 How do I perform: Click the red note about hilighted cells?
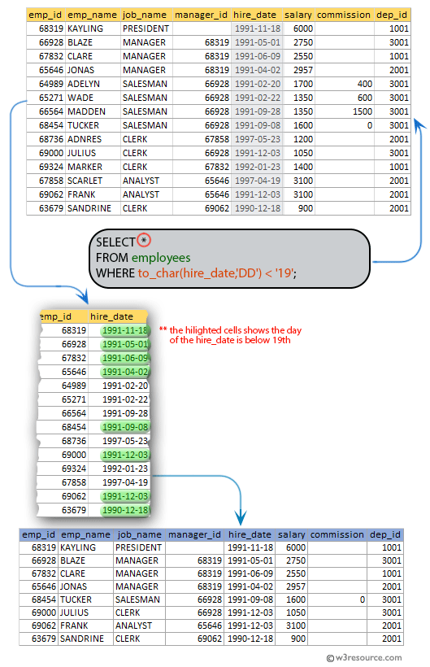[231, 335]
